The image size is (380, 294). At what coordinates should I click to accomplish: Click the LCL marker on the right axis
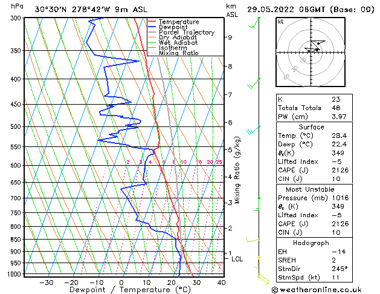(237, 259)
